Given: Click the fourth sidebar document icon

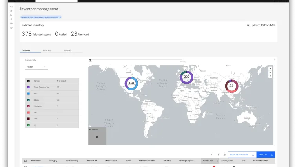Looking at the screenshot, I should tap(11, 19).
